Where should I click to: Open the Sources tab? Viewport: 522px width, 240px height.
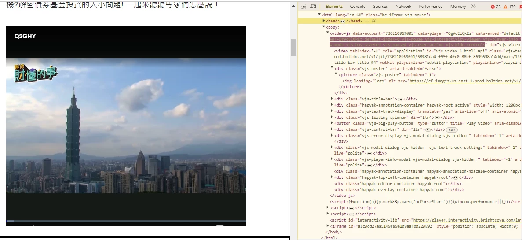pos(380,6)
